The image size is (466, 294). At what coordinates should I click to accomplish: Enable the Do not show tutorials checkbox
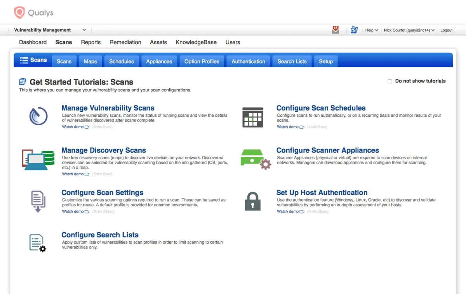tap(390, 81)
